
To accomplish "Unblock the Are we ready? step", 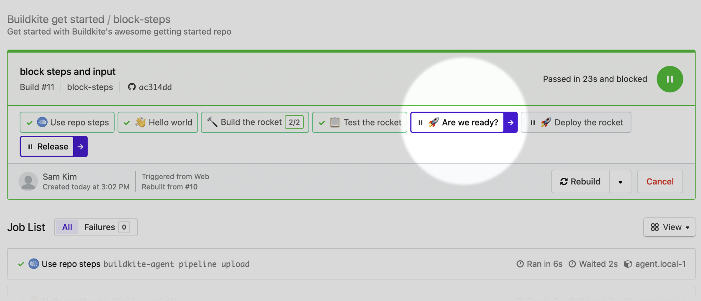I will point(464,122).
